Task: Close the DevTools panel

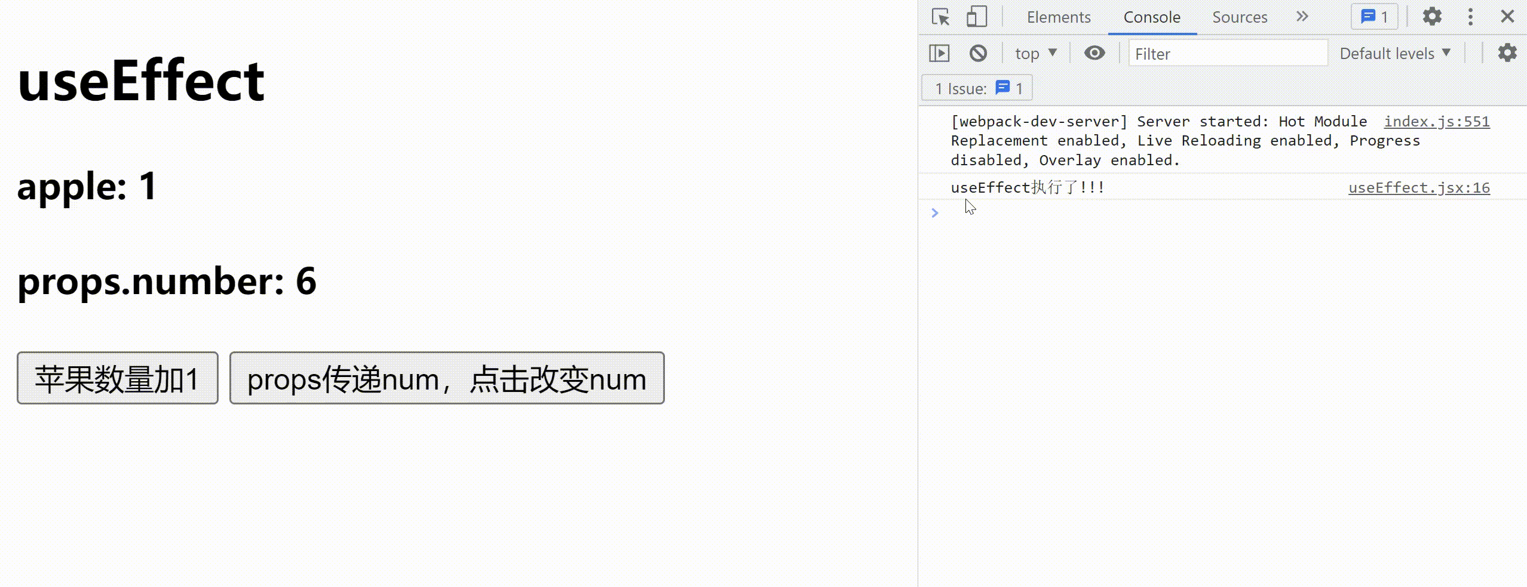Action: tap(1507, 16)
